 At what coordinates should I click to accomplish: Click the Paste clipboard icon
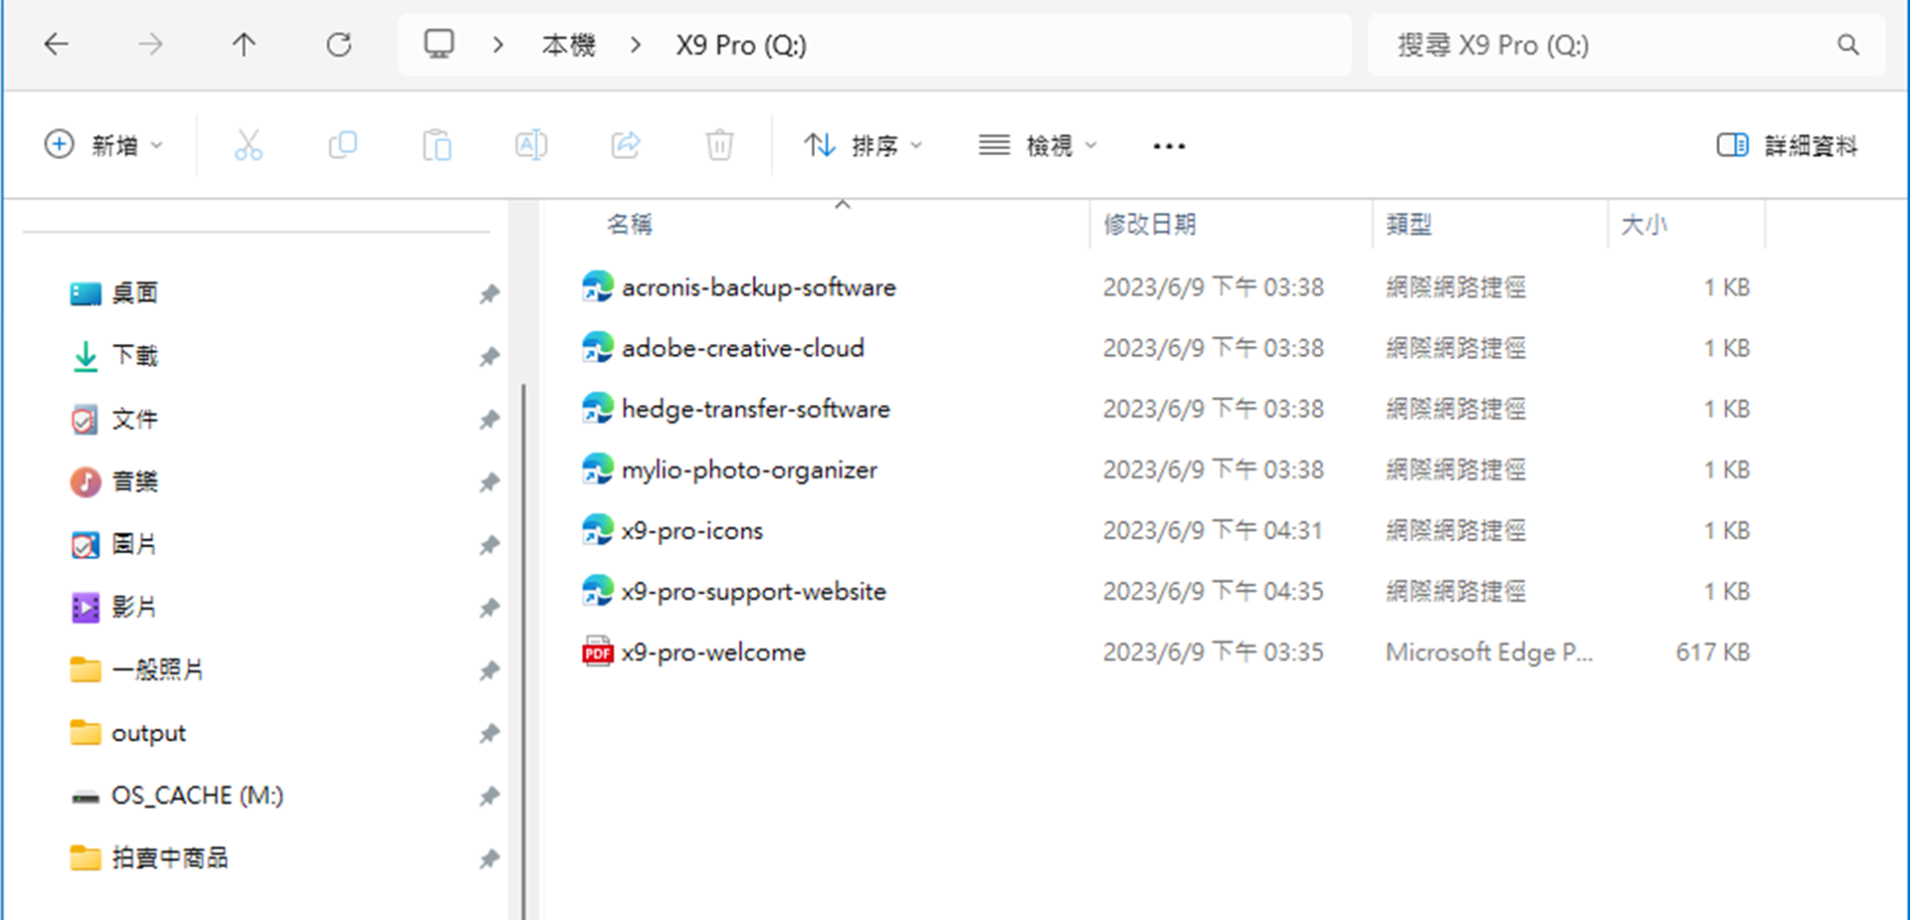click(437, 145)
